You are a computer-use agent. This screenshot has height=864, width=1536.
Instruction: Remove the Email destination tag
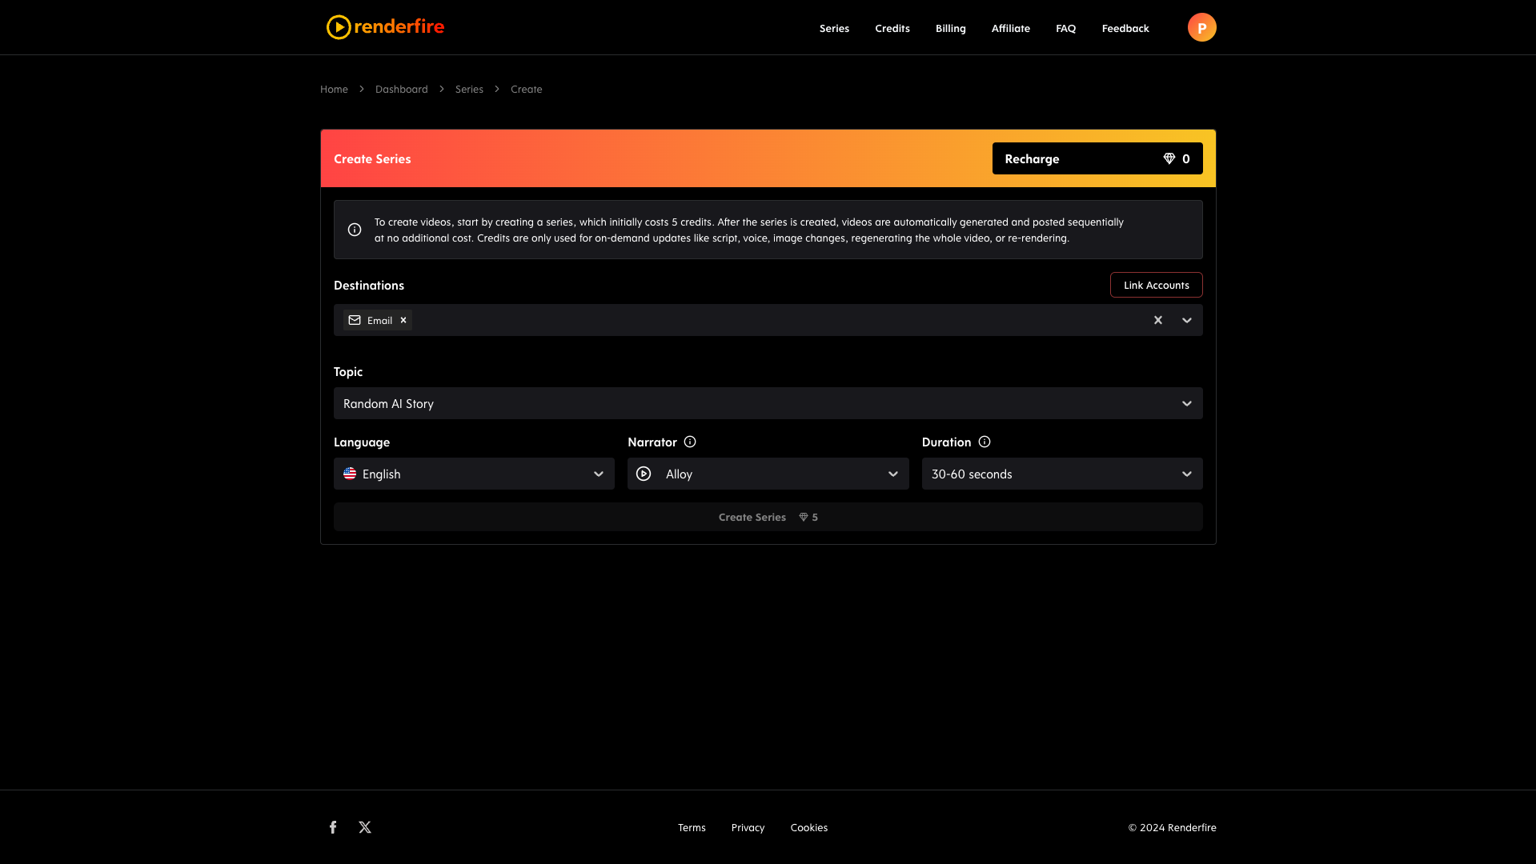[x=403, y=320]
